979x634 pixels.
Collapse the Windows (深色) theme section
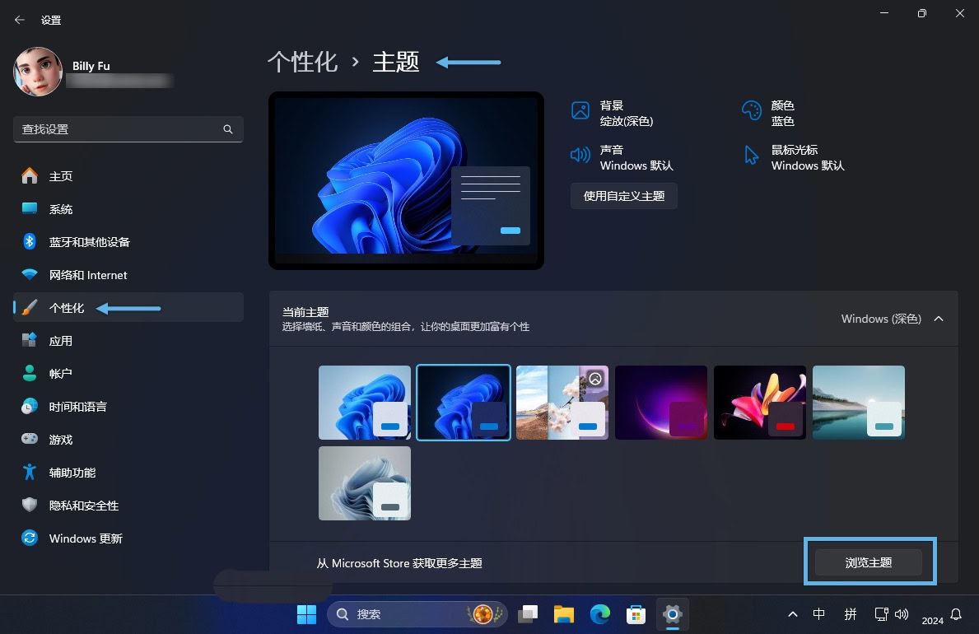pyautogui.click(x=939, y=319)
